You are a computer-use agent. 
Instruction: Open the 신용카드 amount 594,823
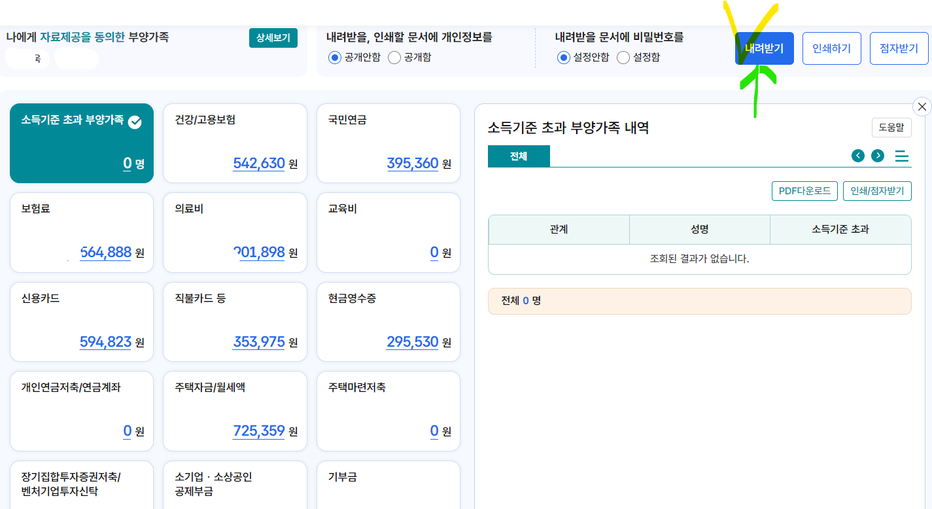coord(105,342)
